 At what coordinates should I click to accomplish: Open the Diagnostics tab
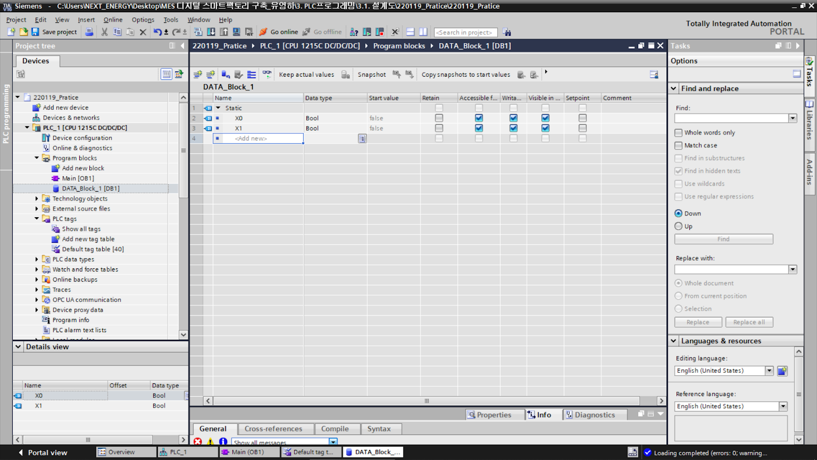[595, 415]
